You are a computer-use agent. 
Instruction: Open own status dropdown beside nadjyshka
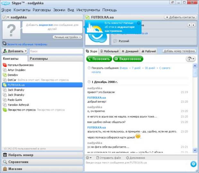tap(6, 17)
